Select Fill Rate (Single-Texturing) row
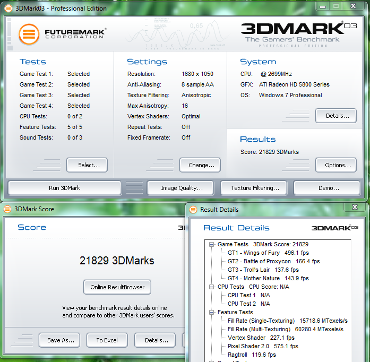370x362 pixels. [x=287, y=321]
